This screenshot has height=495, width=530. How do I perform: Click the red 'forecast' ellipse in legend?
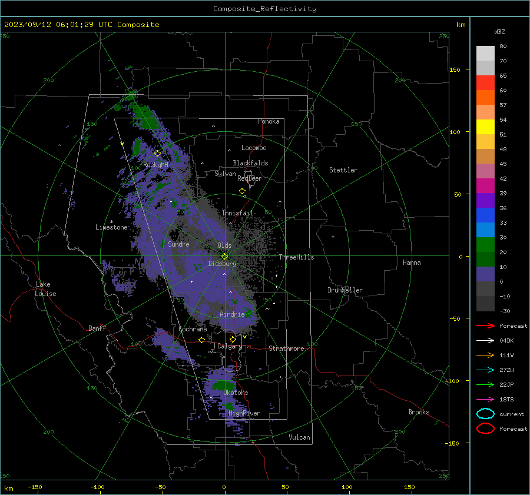tap(485, 428)
